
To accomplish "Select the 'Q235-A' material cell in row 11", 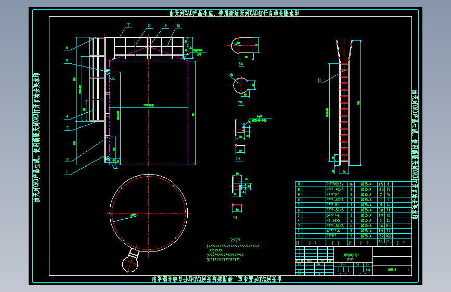I will [x=366, y=184].
